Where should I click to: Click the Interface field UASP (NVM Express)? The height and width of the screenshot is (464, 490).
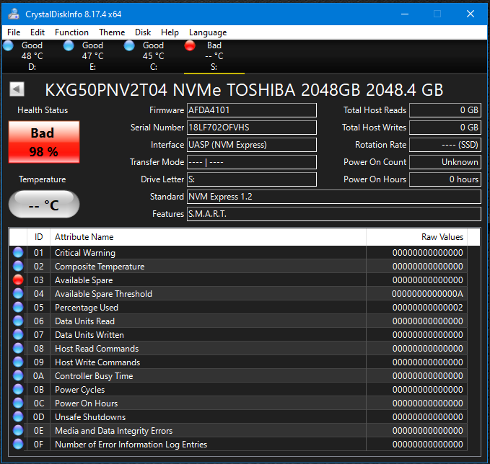(252, 145)
